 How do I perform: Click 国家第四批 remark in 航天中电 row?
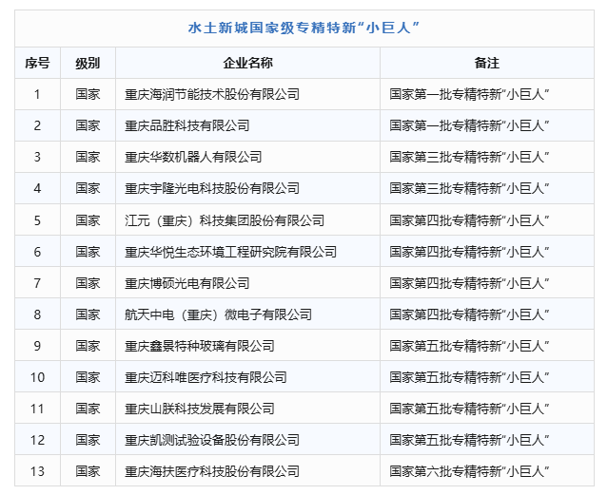[469, 314]
